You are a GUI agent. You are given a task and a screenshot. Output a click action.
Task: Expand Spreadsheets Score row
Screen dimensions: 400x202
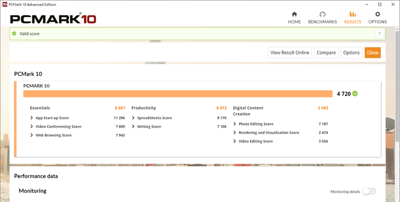point(133,118)
